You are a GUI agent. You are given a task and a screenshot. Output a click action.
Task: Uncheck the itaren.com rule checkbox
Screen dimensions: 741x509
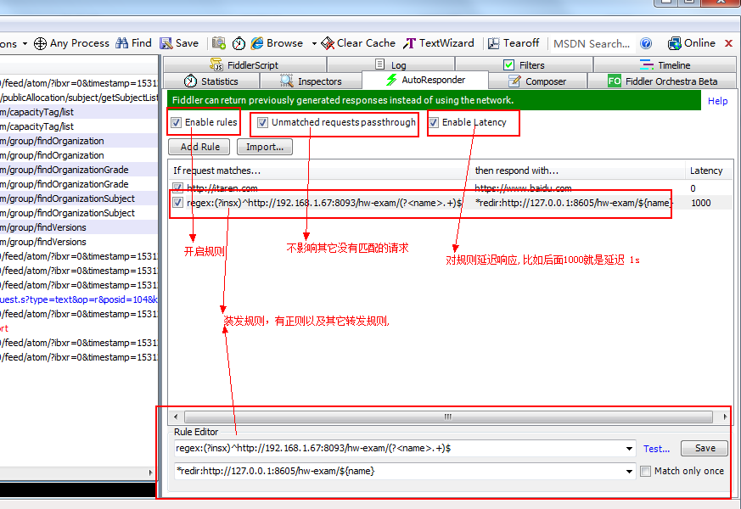point(177,188)
